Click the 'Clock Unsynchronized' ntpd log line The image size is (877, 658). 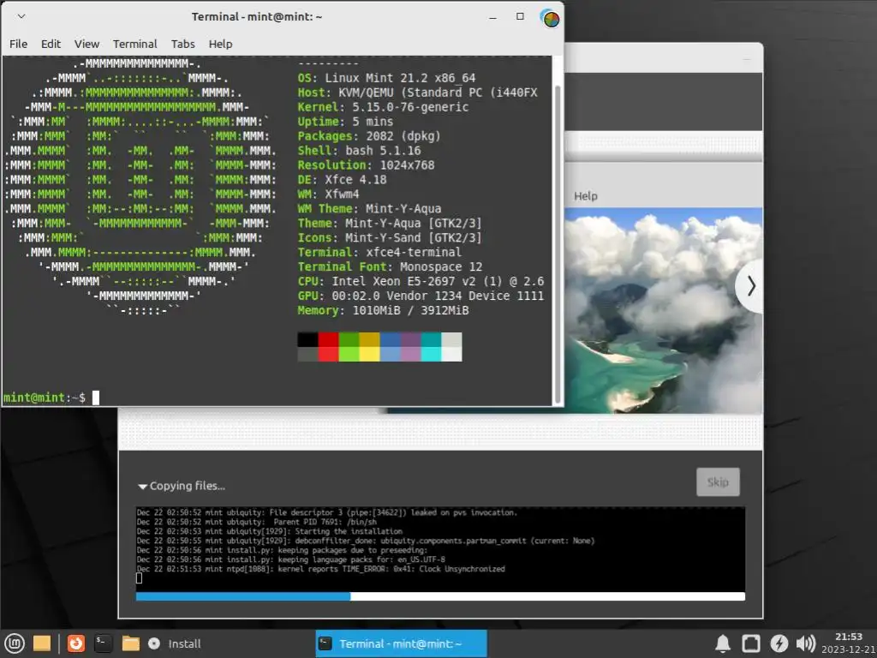(x=321, y=569)
